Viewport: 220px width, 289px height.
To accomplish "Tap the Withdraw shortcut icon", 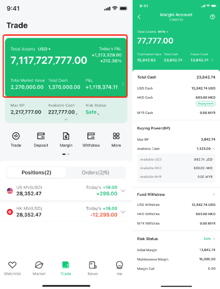I will (x=91, y=136).
